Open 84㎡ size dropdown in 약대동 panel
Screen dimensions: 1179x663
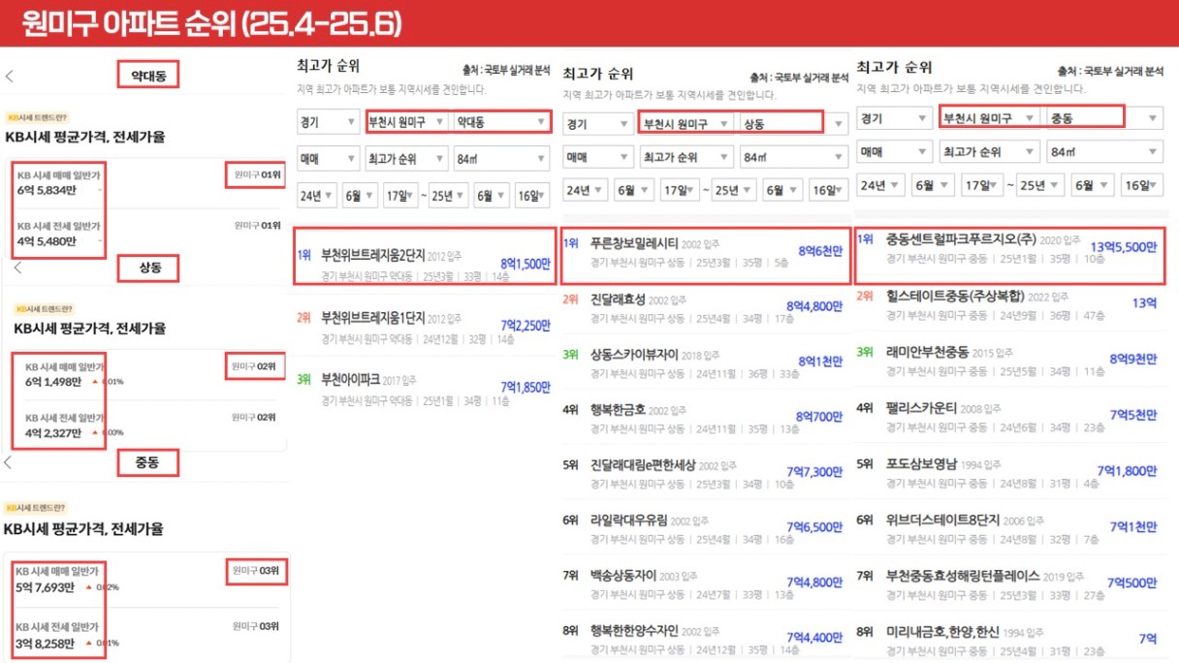(502, 157)
